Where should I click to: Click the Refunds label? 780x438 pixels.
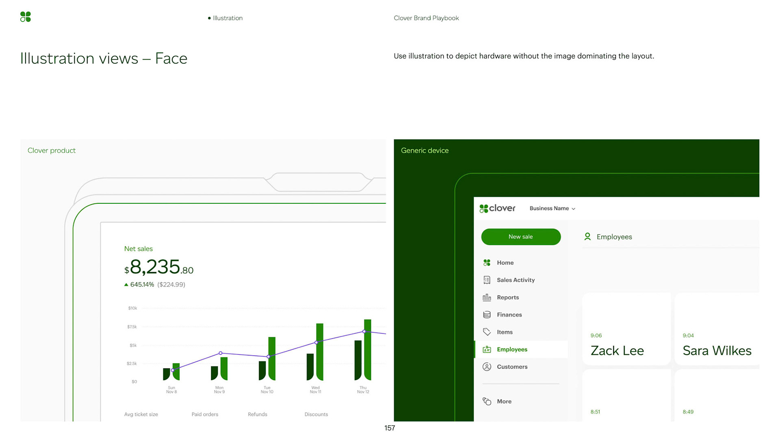258,414
